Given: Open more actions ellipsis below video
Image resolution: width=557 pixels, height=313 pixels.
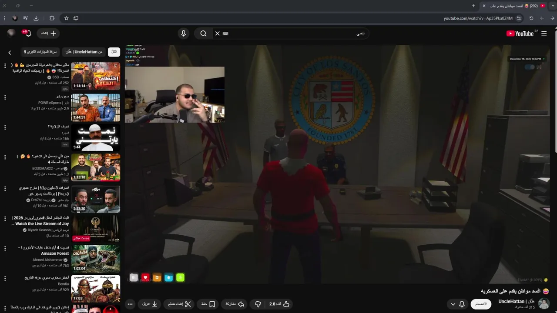Looking at the screenshot, I should pos(130,304).
